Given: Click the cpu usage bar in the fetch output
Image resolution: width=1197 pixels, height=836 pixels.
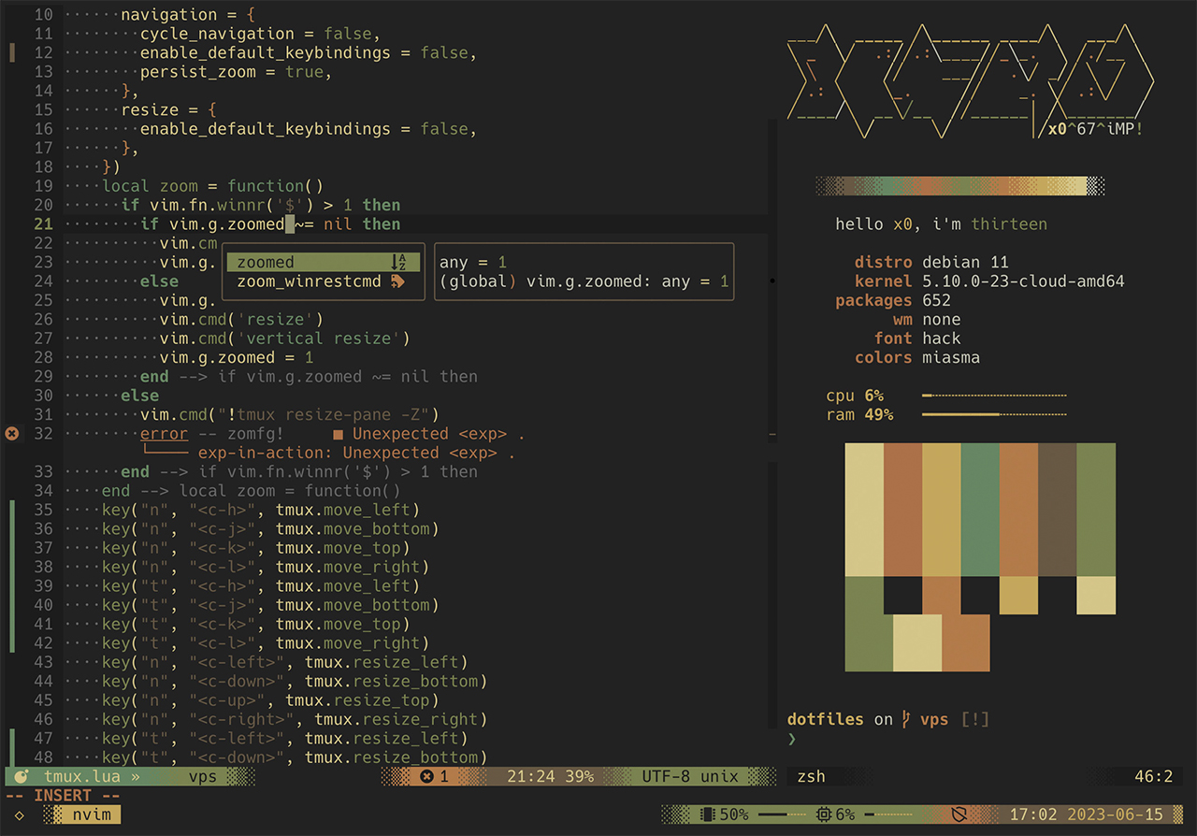Looking at the screenshot, I should (x=994, y=396).
